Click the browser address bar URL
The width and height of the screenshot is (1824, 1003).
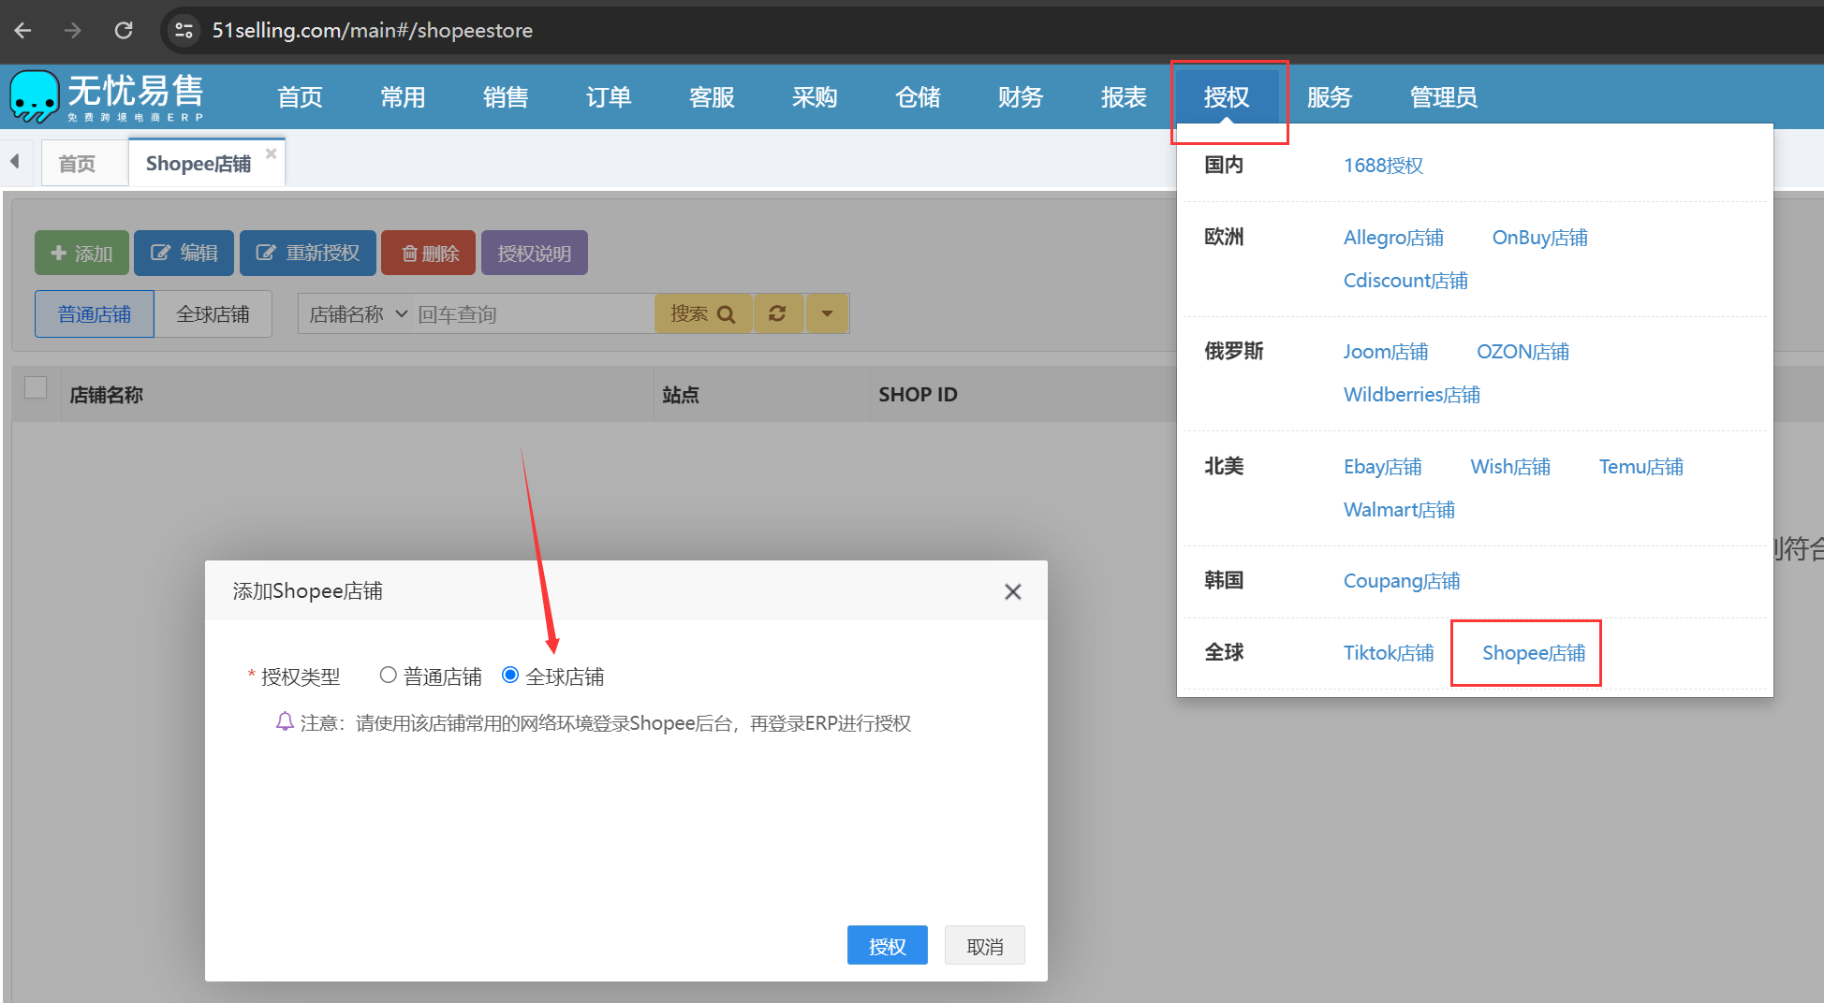click(x=372, y=30)
